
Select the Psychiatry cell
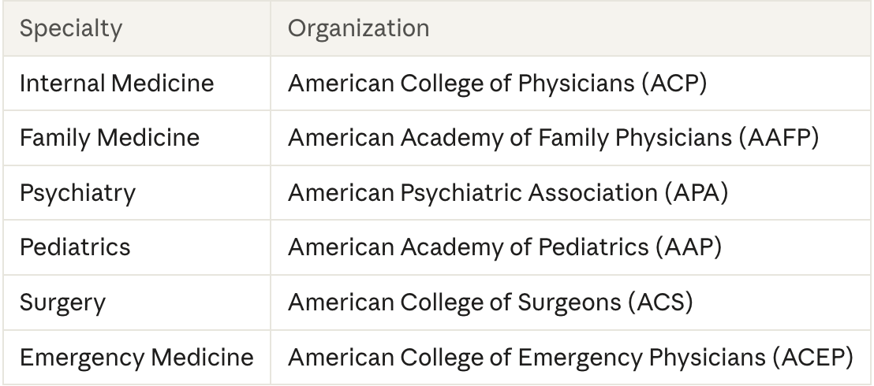point(137,193)
